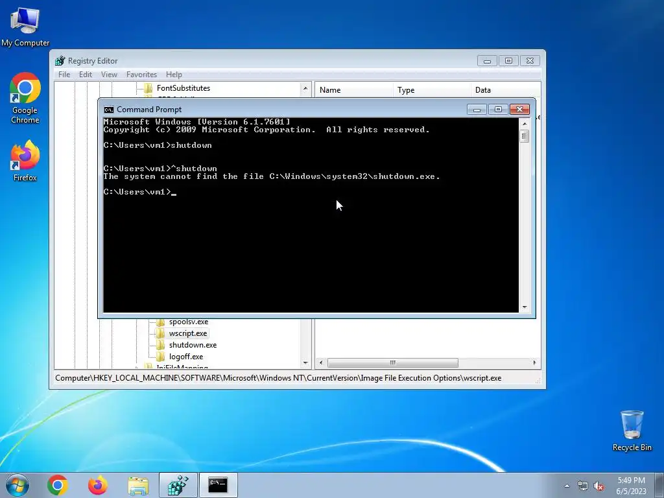Open the clock showing 5:49 PM
This screenshot has width=664, height=498.
pos(631,485)
